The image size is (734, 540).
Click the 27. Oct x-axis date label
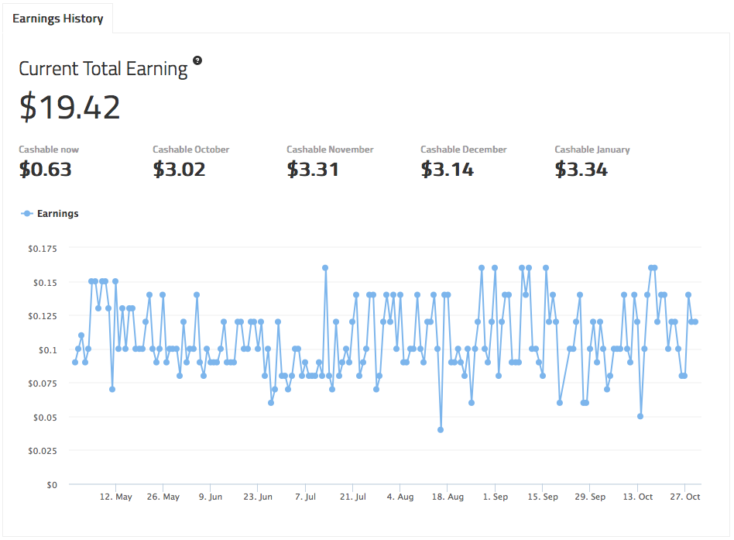pyautogui.click(x=684, y=497)
